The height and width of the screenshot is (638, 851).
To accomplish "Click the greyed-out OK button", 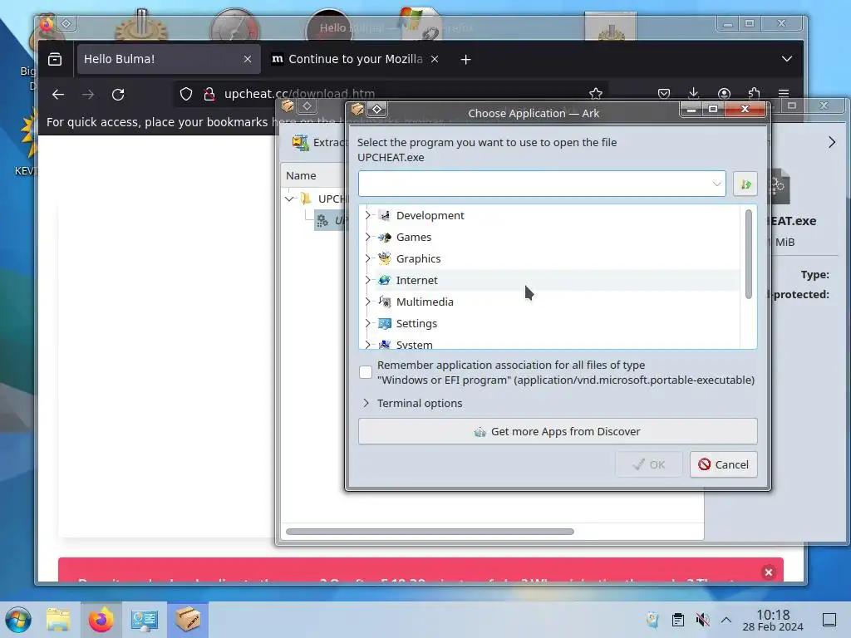I will [648, 464].
